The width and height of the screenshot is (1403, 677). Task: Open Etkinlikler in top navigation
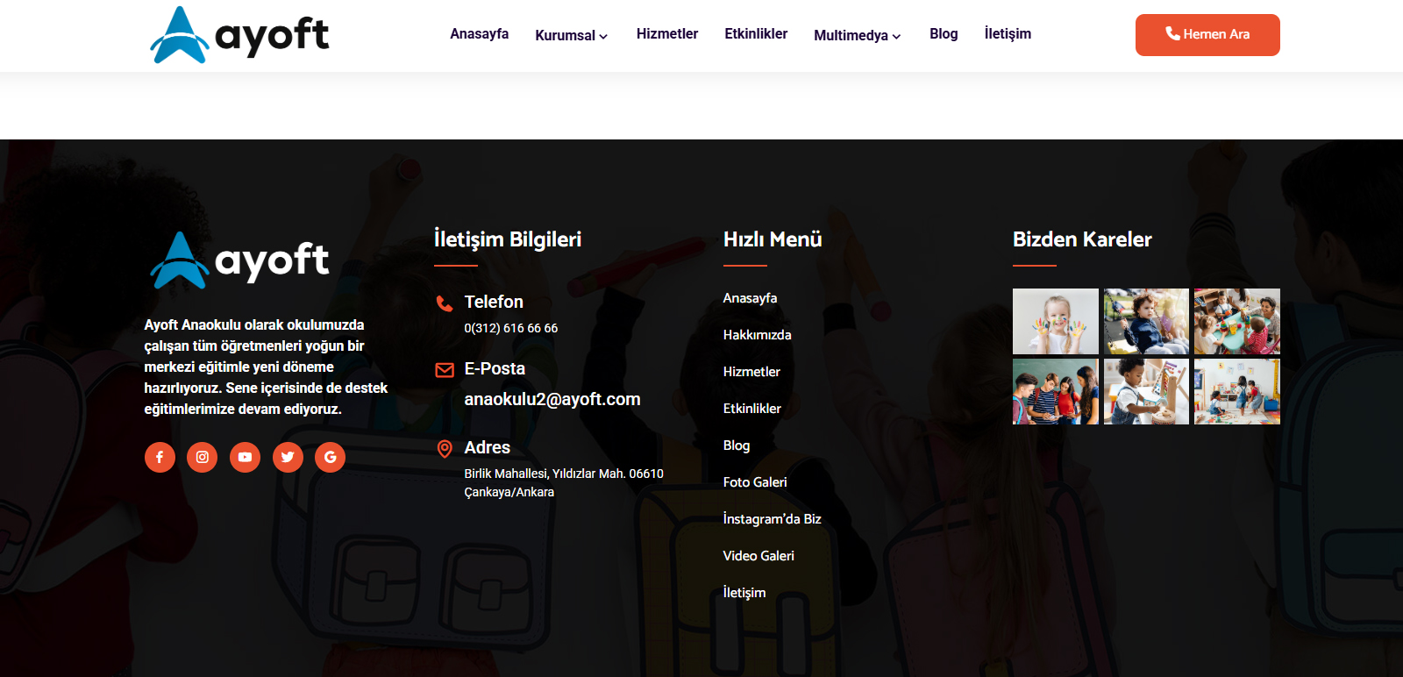[755, 33]
